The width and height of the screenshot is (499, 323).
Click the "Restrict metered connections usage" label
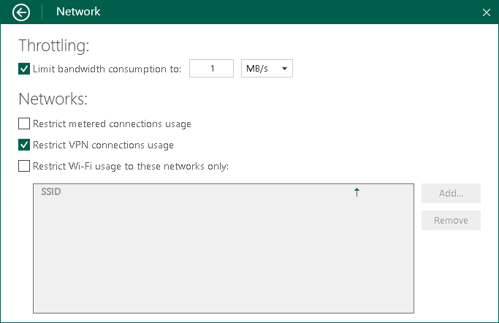[112, 123]
